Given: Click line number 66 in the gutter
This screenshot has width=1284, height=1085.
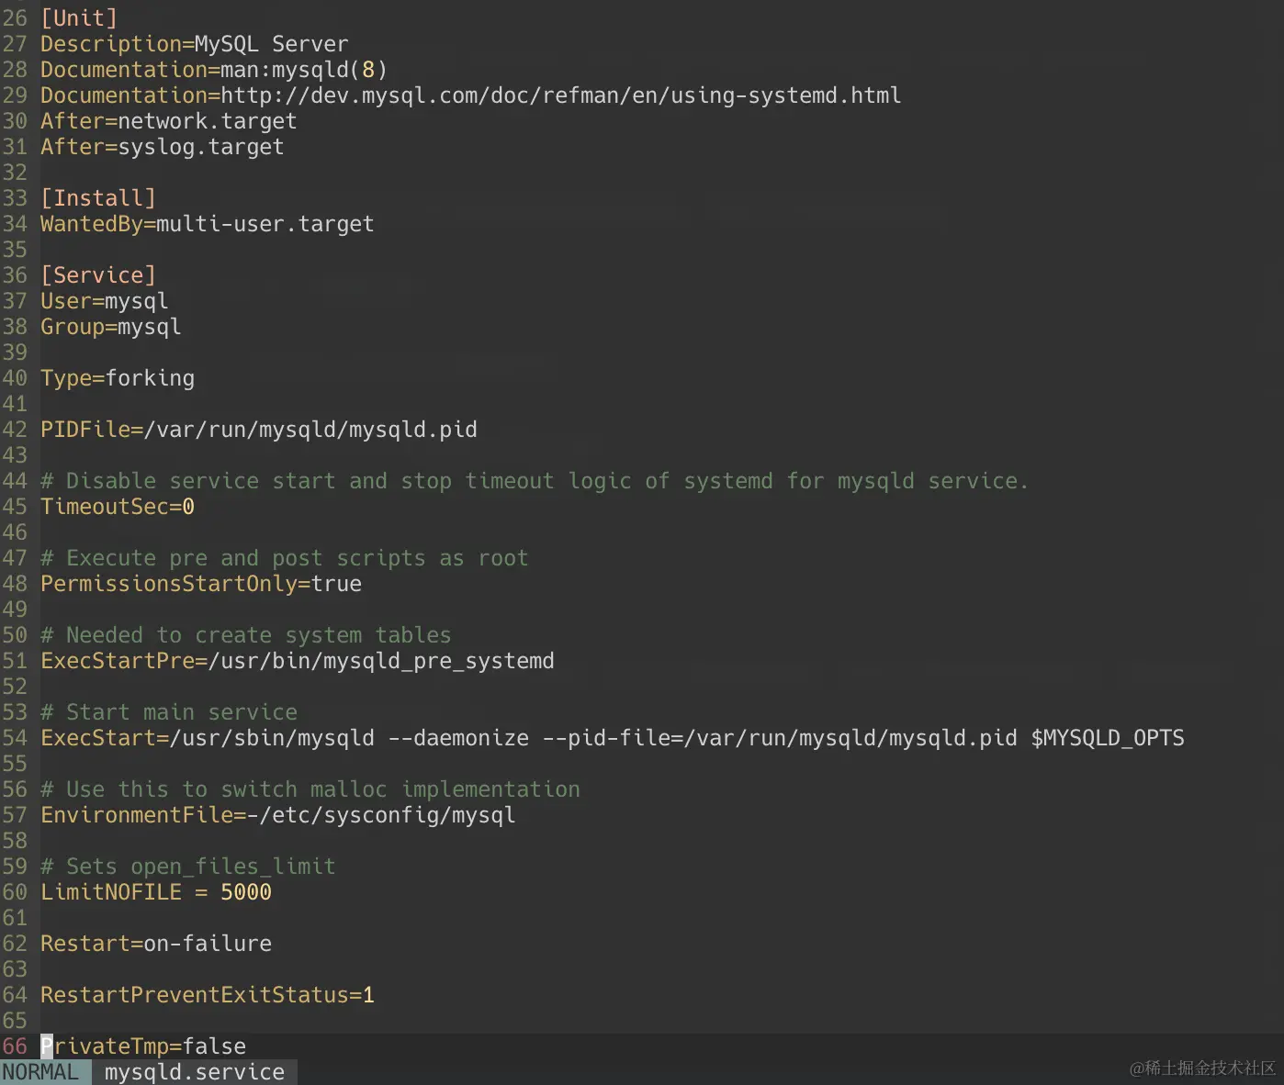Looking at the screenshot, I should coord(15,1046).
